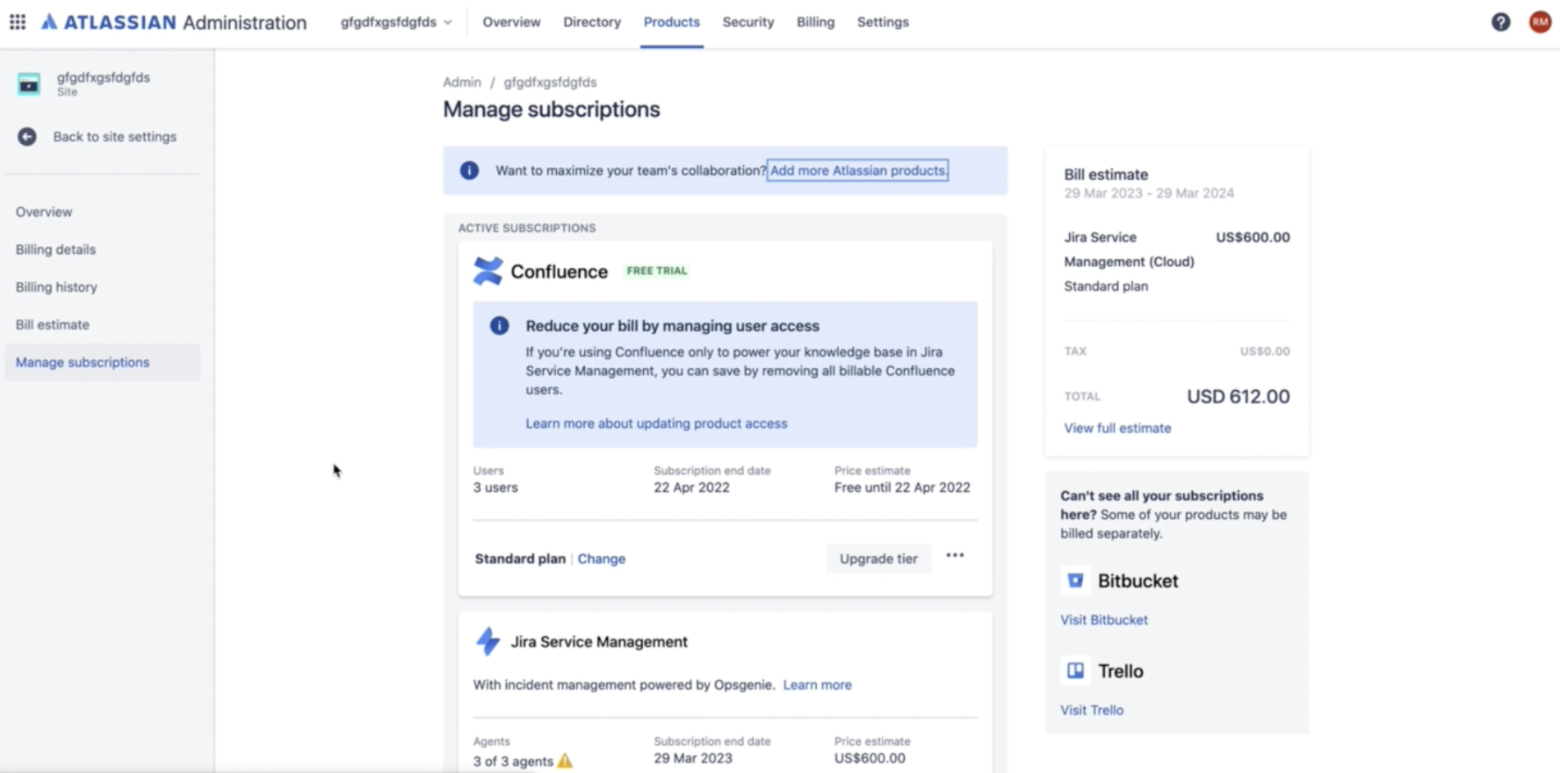Click the US$600.00 Jira Service line amount
This screenshot has width=1560, height=773.
click(1253, 237)
